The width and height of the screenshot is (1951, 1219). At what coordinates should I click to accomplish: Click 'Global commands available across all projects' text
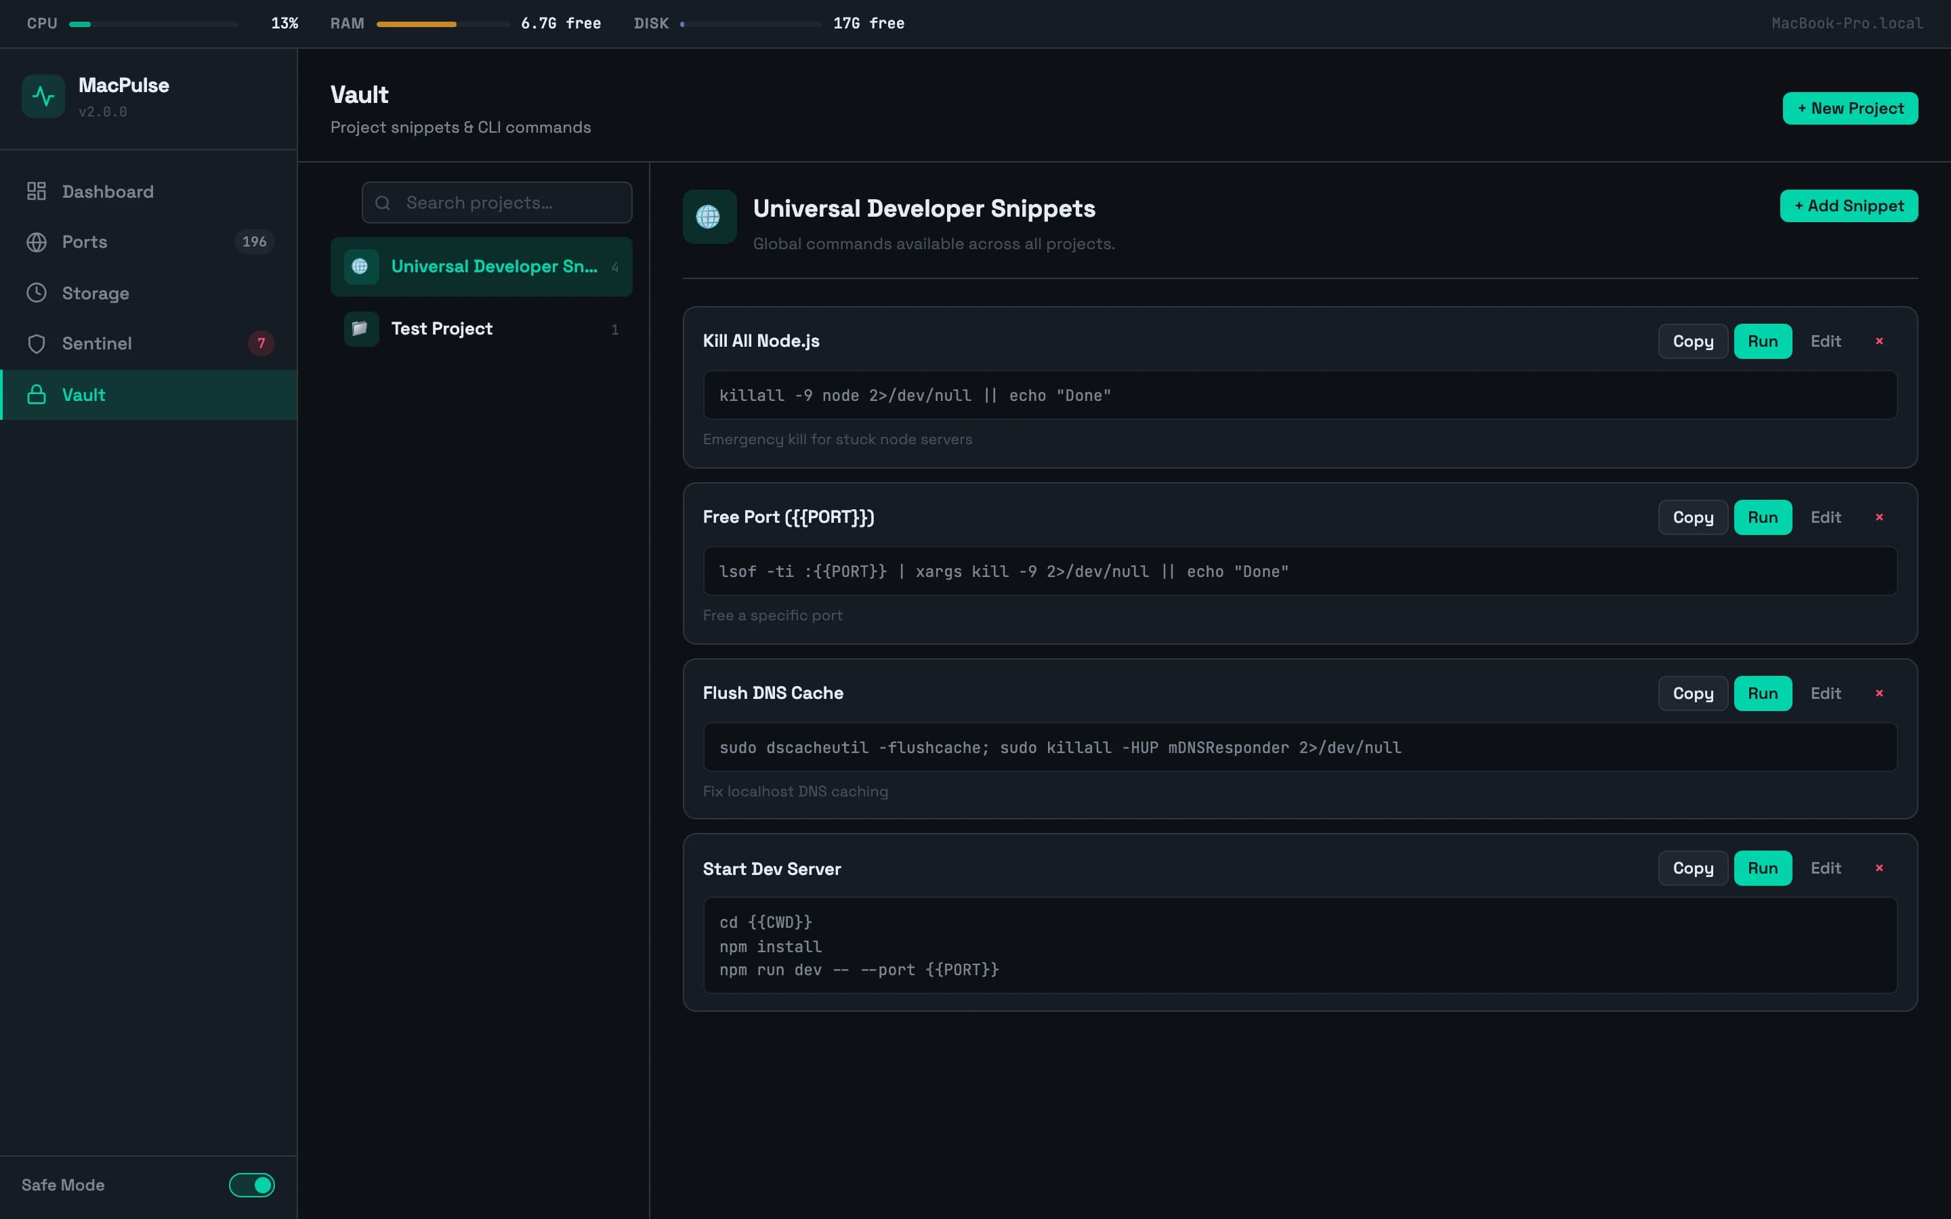pyautogui.click(x=933, y=244)
